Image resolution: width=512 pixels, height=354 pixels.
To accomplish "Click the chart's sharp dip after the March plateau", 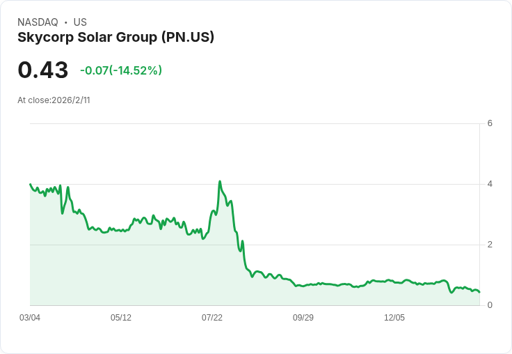I will point(63,213).
